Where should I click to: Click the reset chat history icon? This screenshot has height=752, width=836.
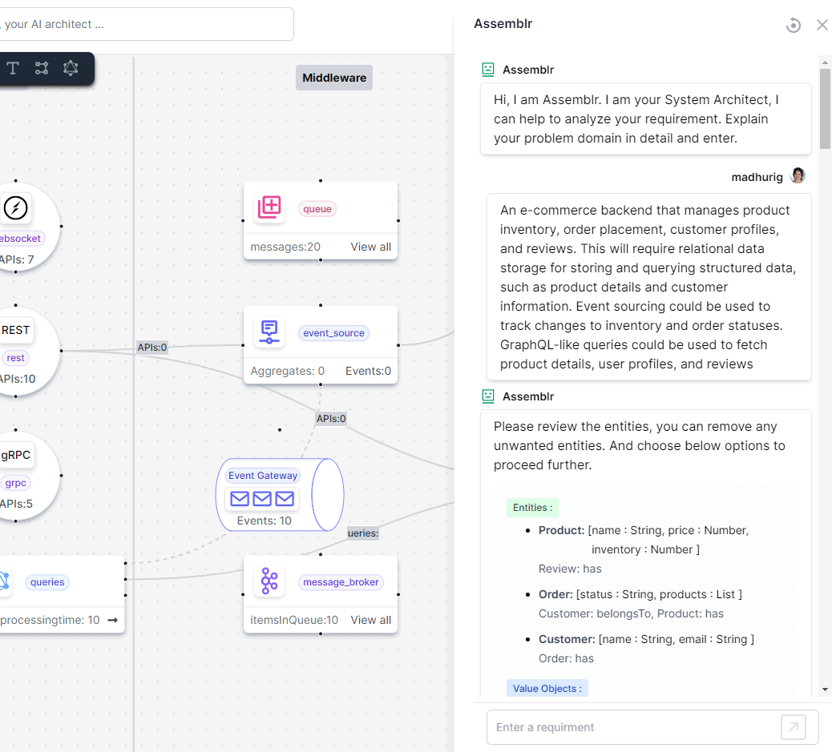(793, 25)
